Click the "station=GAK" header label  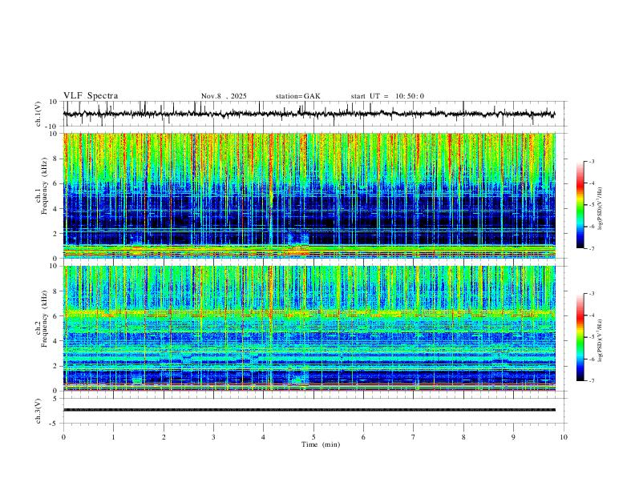pos(297,96)
